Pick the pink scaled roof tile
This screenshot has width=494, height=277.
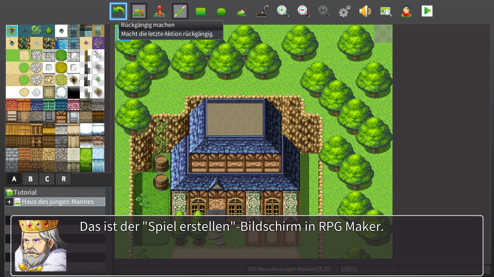pos(73,105)
